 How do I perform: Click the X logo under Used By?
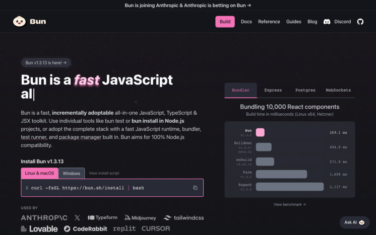[77, 217]
